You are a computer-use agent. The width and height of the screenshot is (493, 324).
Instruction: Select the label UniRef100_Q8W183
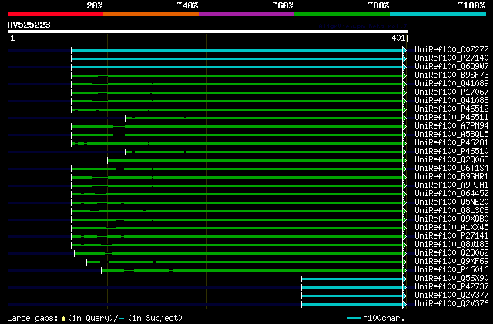[451, 245]
